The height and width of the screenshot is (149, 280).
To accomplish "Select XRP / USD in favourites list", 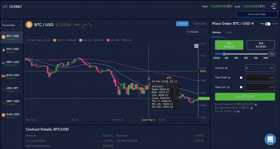I will [12, 63].
